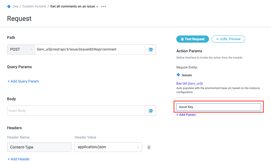Focus the Issue Key param field

[218, 107]
